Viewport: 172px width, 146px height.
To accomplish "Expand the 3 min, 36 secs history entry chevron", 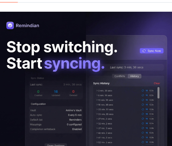I will pyautogui.click(x=97, y=91).
